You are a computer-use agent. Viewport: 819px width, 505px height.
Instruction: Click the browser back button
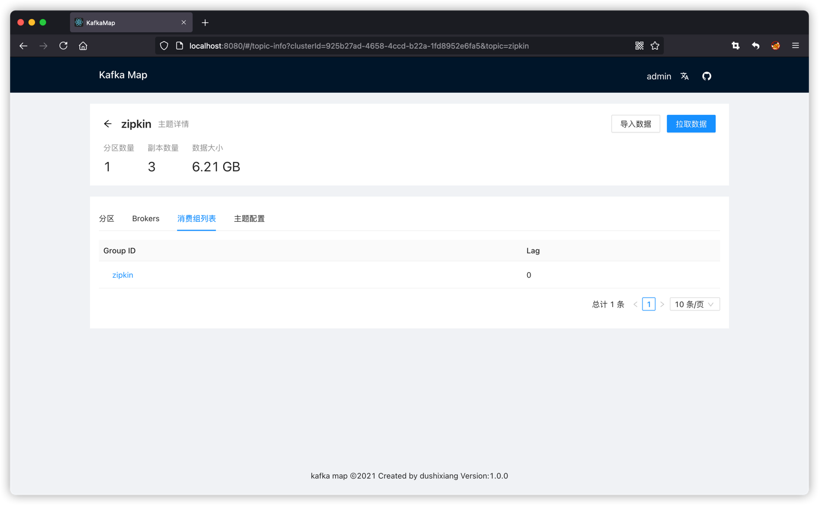23,46
